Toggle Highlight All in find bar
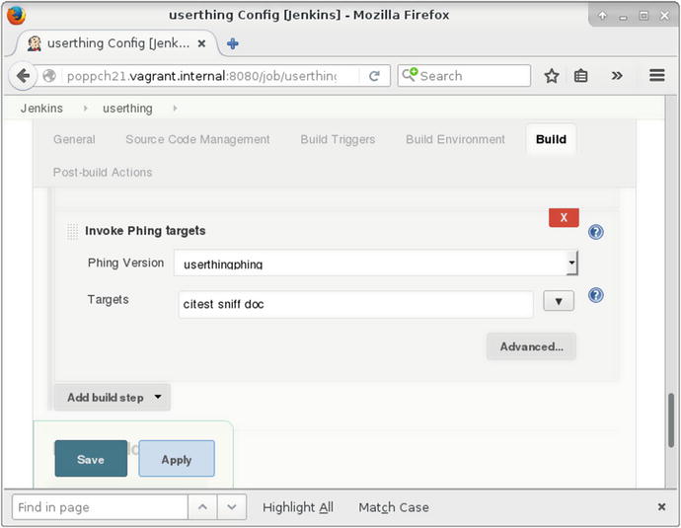Viewport: 681px width, 528px height. [297, 507]
